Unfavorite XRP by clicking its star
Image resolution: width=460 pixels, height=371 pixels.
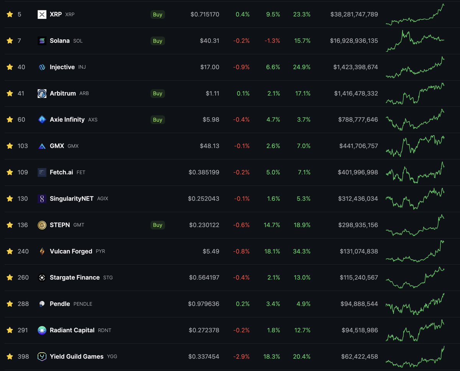(x=10, y=14)
